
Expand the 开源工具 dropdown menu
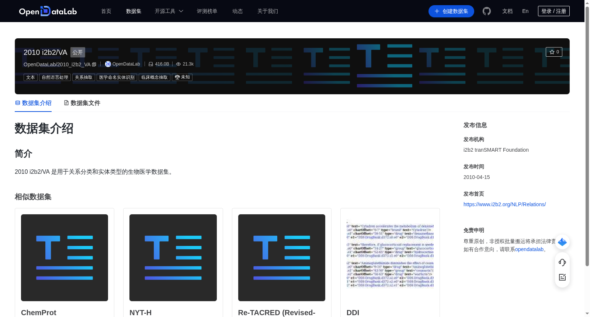(169, 11)
